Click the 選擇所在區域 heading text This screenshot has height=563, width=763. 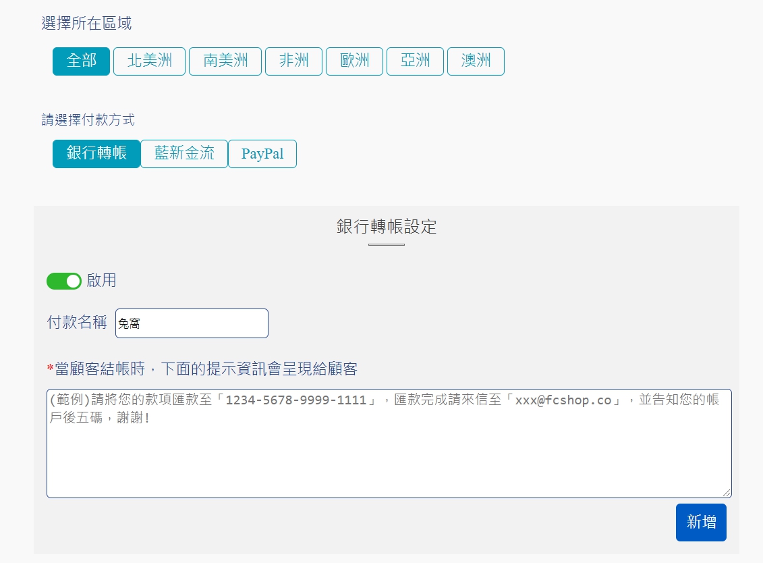86,24
